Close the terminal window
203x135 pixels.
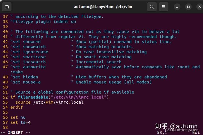(x=200, y=7)
